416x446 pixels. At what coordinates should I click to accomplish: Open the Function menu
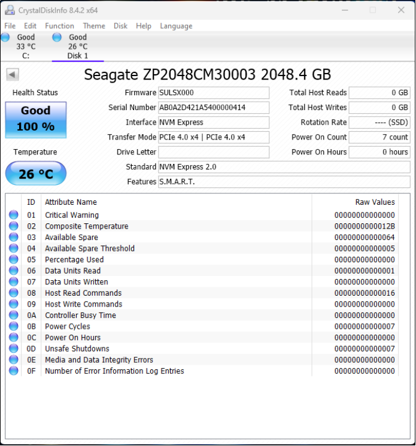(59, 26)
